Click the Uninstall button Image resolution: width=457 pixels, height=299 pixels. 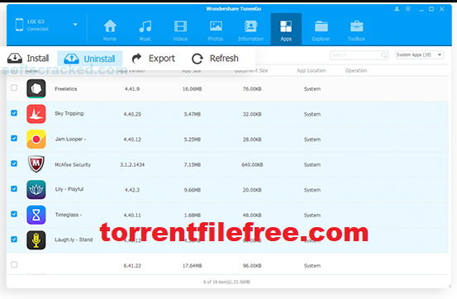pyautogui.click(x=90, y=59)
